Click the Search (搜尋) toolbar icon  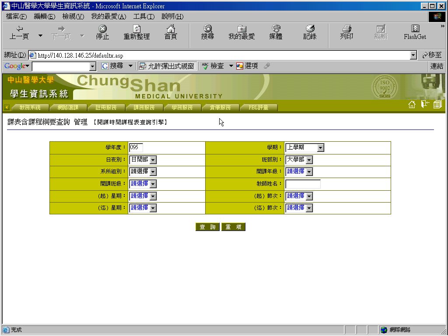(207, 32)
